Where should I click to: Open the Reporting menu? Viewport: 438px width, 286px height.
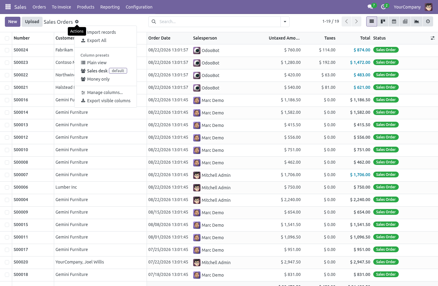click(x=110, y=7)
